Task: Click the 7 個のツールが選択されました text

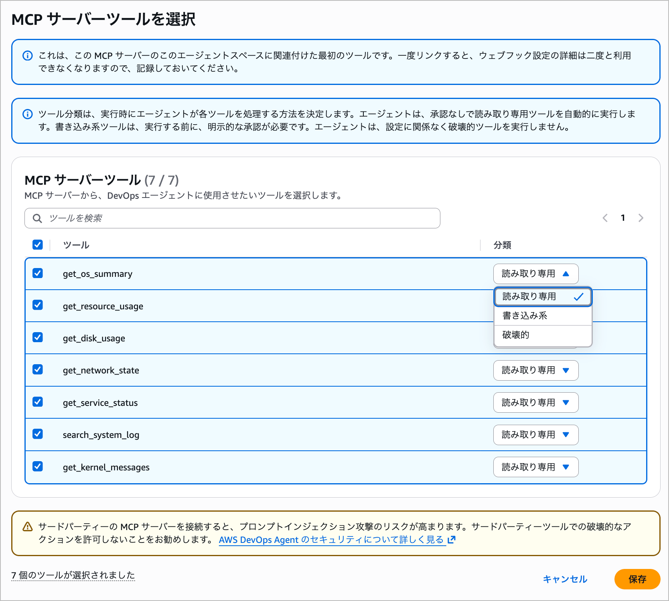Action: coord(73,575)
